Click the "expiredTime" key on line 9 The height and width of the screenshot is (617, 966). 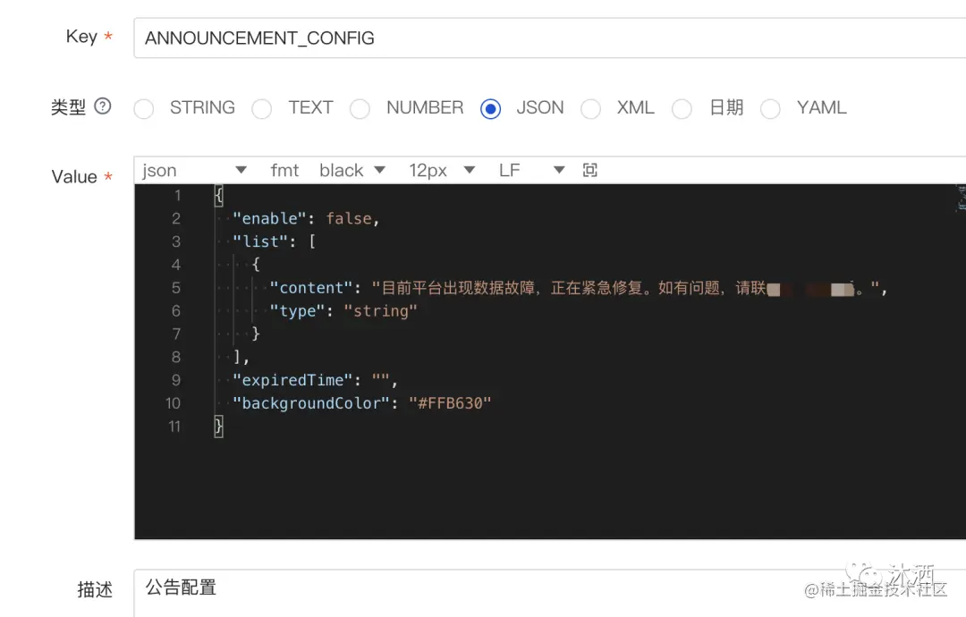point(292,380)
